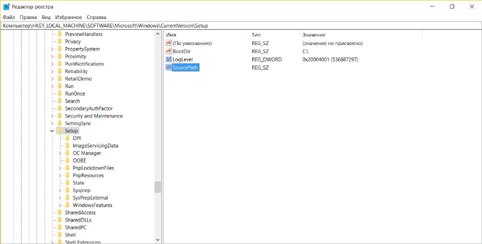Expand the PnpResources key

(x=60, y=175)
